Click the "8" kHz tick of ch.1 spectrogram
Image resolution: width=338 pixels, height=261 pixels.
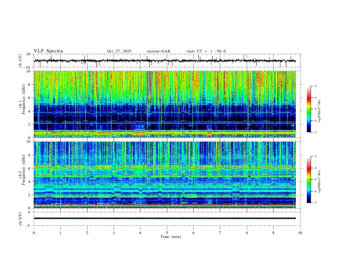tap(30, 84)
